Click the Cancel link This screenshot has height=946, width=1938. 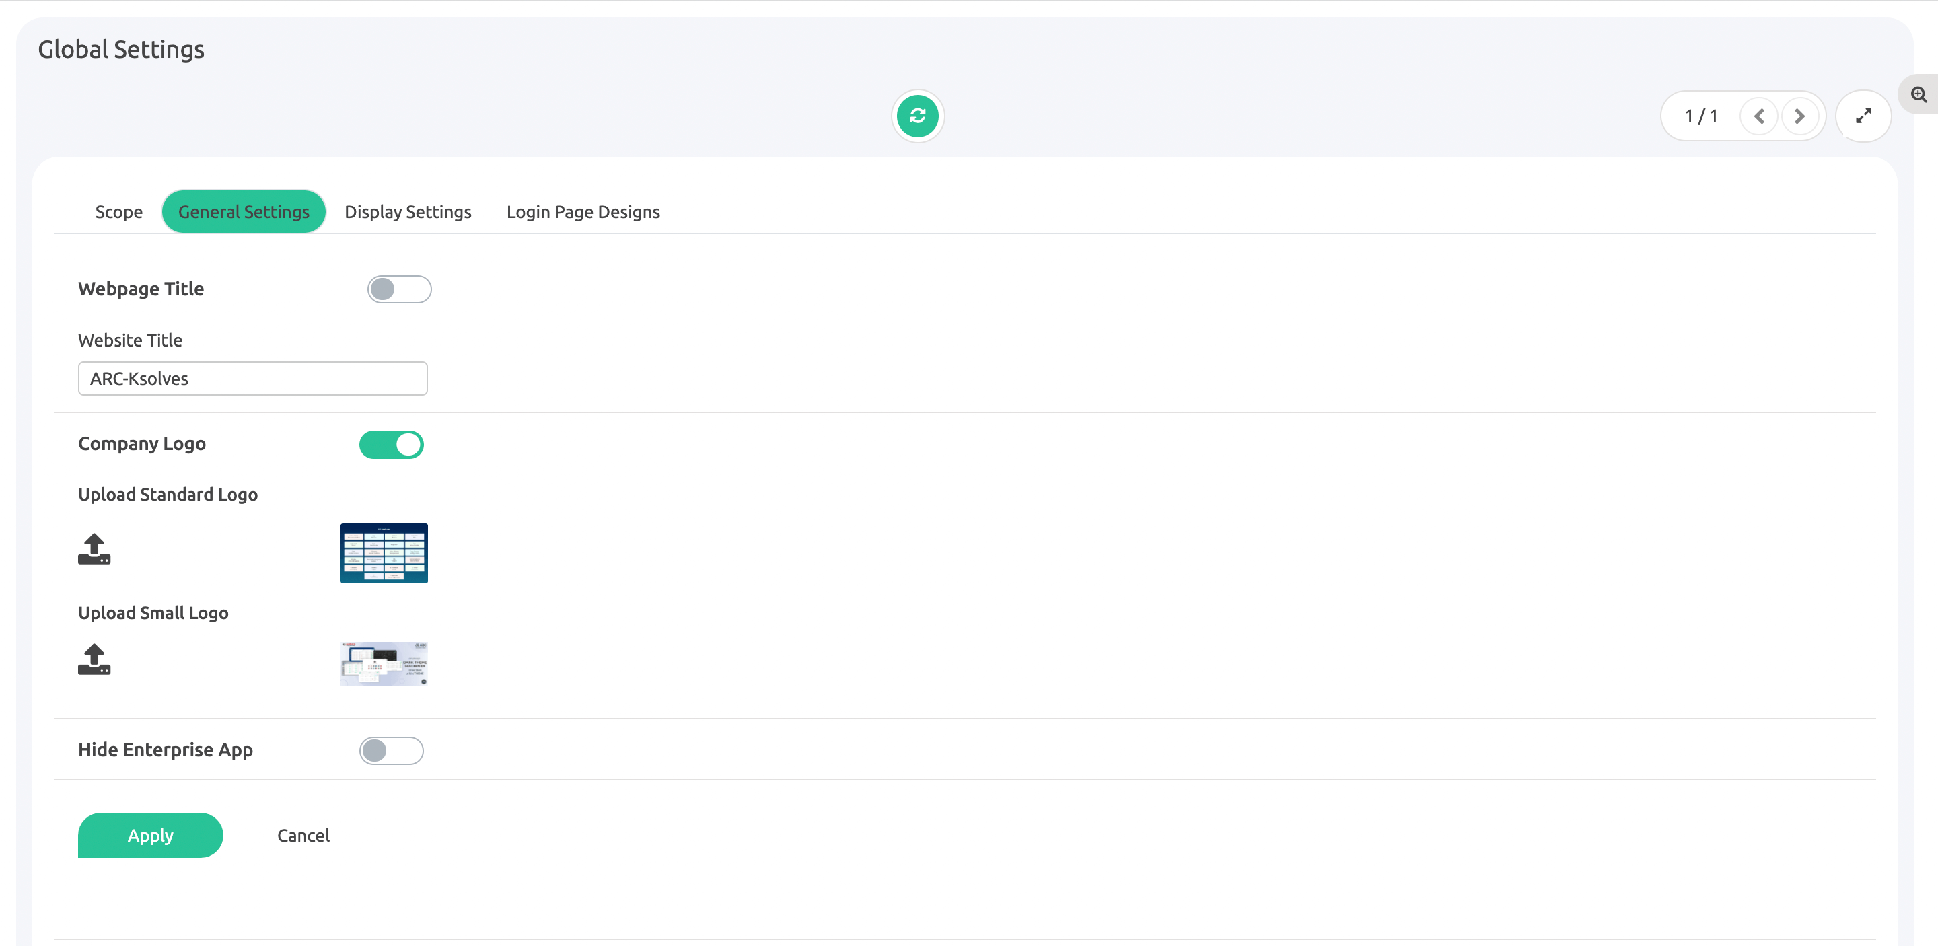303,836
